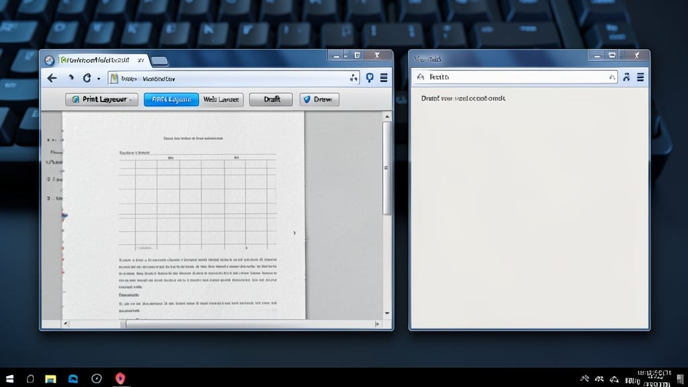Open the blue app icon on the taskbar
This screenshot has height=387, width=688.
pyautogui.click(x=73, y=379)
